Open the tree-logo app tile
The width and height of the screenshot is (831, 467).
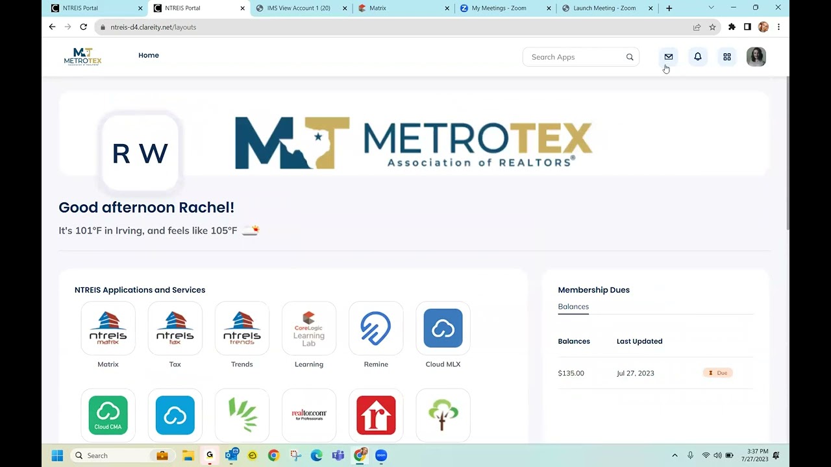pos(443,415)
